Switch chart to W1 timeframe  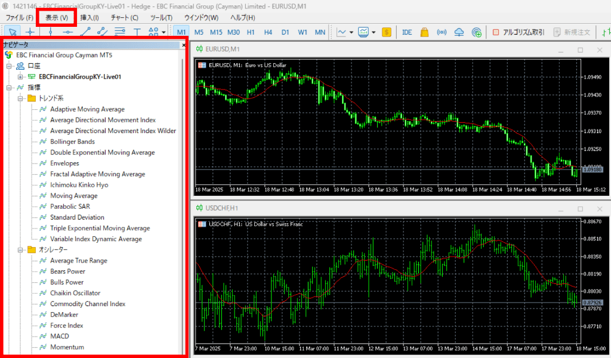coord(303,32)
